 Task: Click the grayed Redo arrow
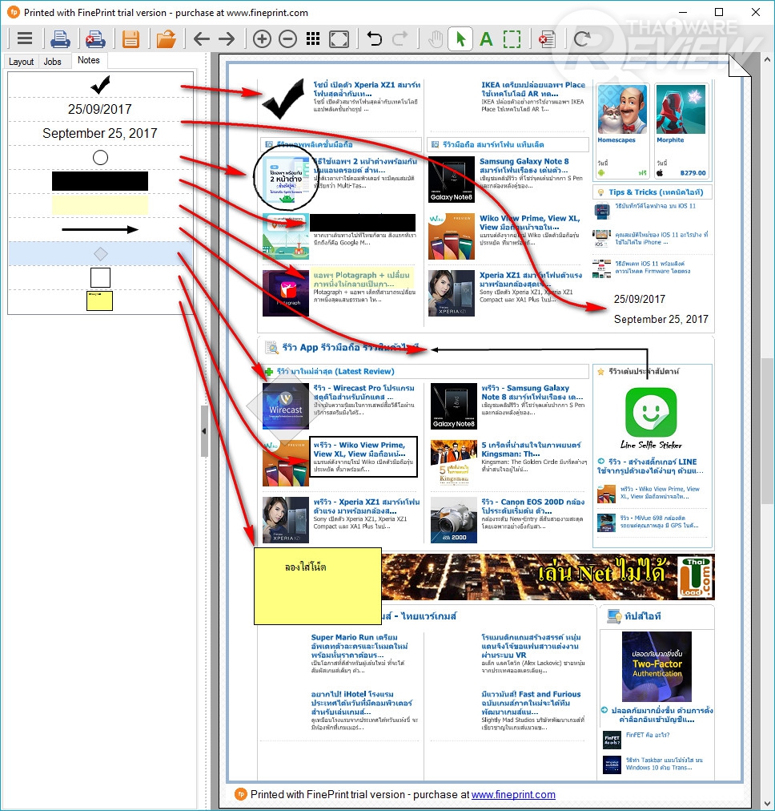pos(400,38)
